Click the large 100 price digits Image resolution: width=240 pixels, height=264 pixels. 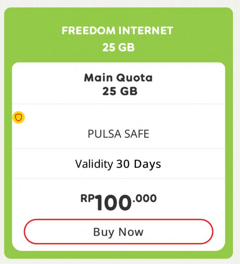[x=113, y=203]
